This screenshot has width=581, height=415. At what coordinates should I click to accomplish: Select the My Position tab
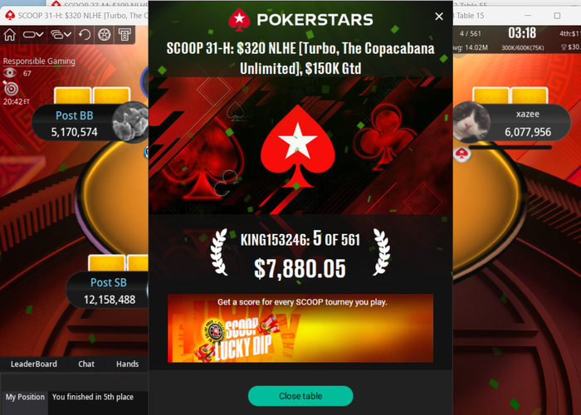(x=25, y=398)
